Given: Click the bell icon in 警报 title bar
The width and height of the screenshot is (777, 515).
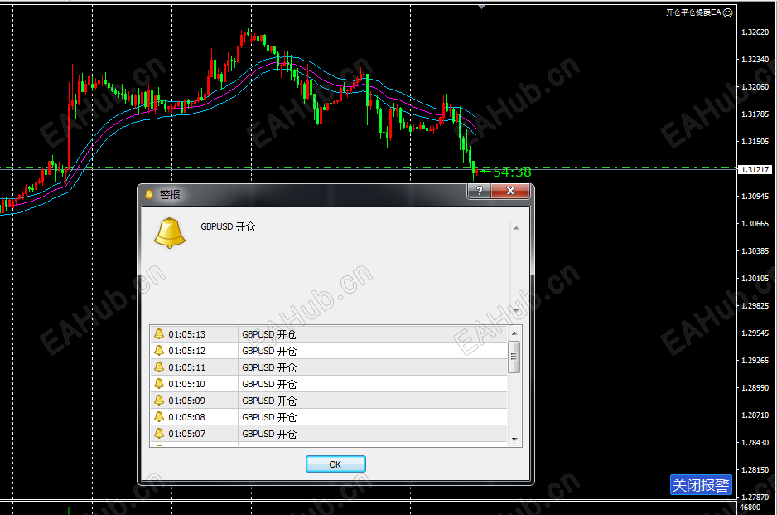Looking at the screenshot, I should (x=149, y=194).
